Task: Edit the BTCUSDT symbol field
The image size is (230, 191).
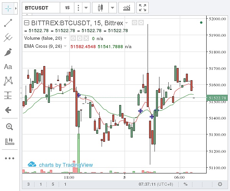Action: pos(41,8)
